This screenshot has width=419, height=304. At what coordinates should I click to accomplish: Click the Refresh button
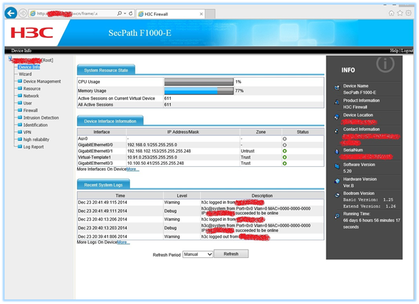(231, 253)
